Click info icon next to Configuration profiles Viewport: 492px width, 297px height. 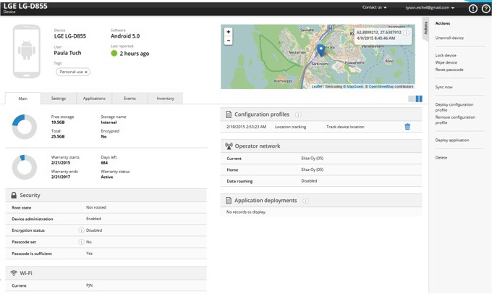(298, 114)
